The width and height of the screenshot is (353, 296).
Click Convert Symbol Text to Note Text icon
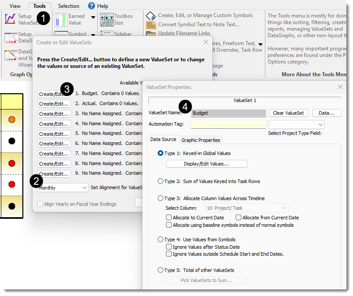[151, 25]
